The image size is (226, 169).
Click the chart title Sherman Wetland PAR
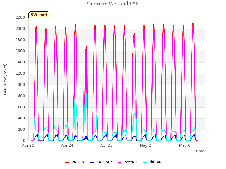pos(113,4)
